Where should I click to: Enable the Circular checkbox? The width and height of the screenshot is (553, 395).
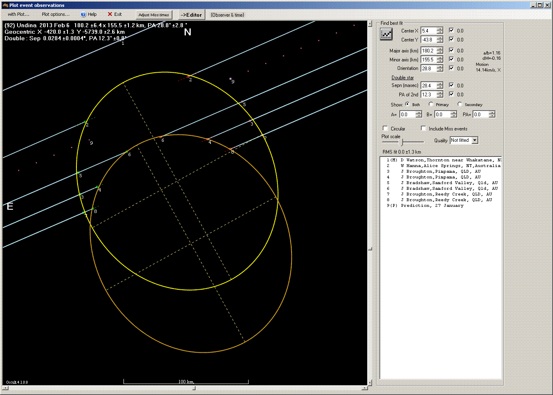(x=385, y=128)
